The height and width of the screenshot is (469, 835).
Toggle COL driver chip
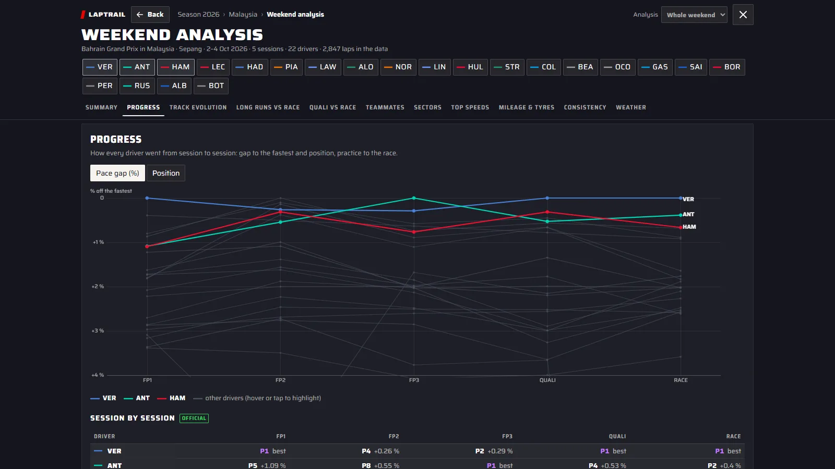(544, 67)
